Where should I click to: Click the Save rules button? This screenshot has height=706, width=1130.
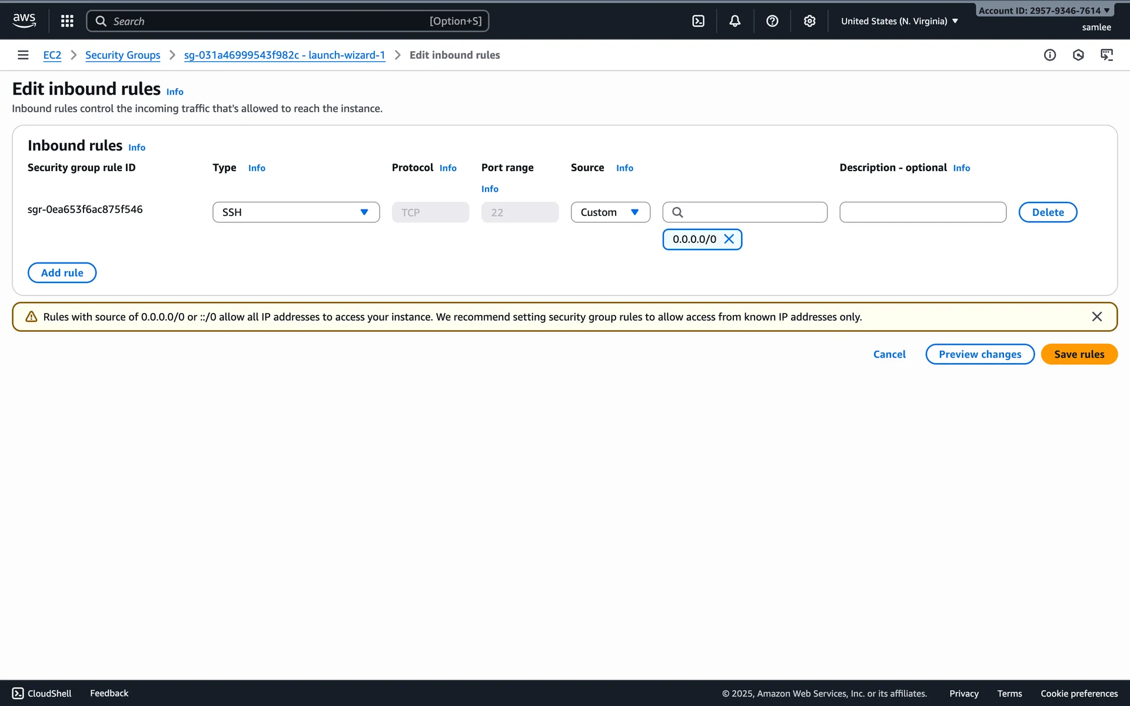click(x=1079, y=354)
